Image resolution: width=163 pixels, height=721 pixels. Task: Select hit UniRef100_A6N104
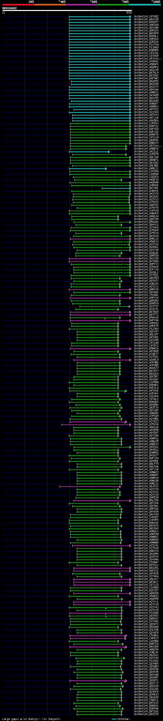coord(146,216)
